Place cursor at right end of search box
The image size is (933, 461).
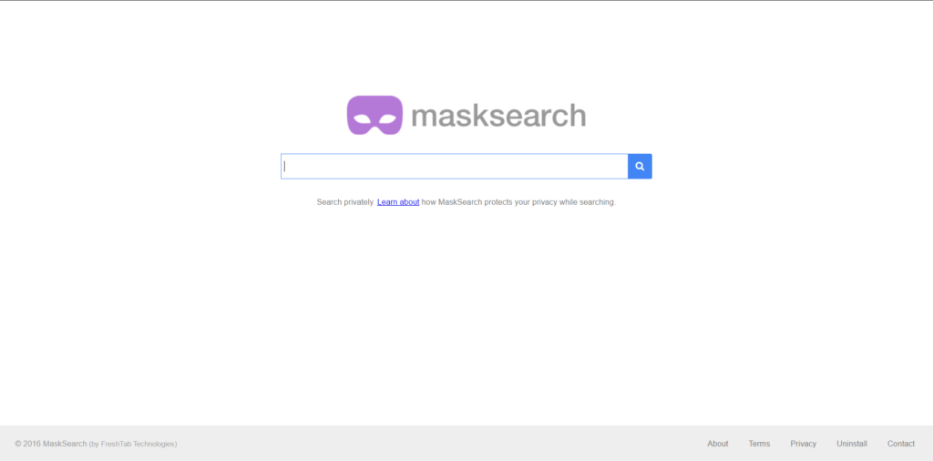621,167
